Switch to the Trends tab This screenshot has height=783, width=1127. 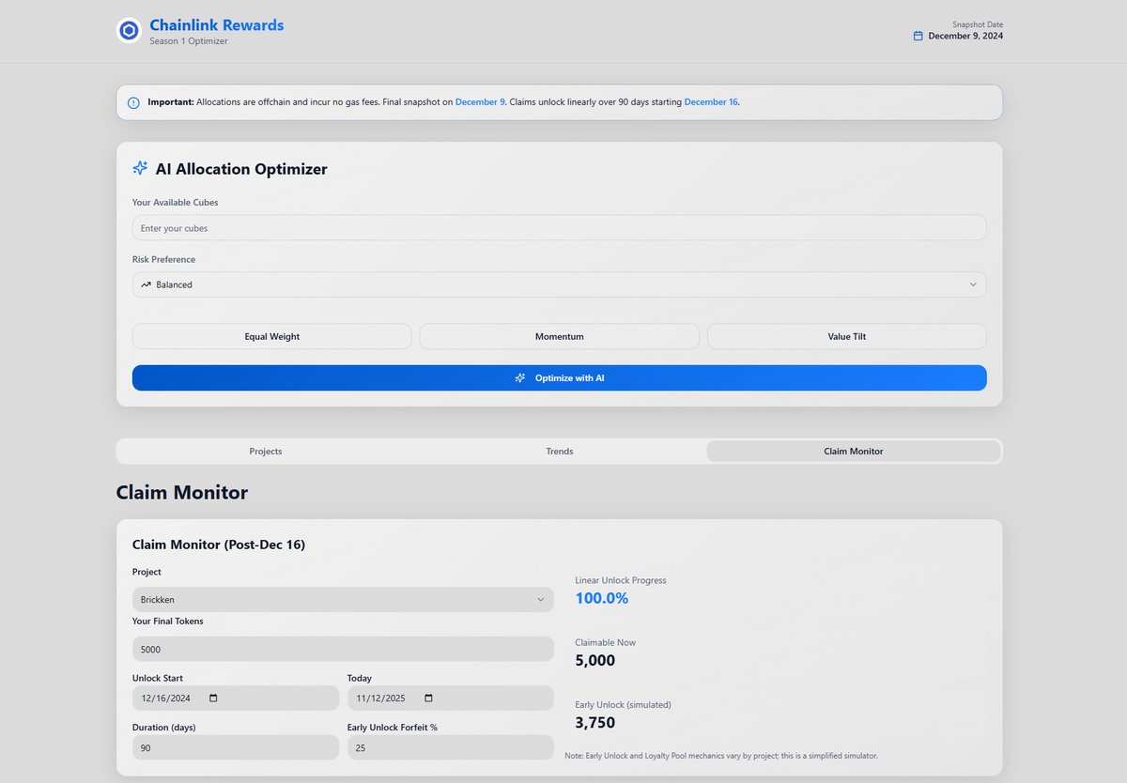pos(560,451)
